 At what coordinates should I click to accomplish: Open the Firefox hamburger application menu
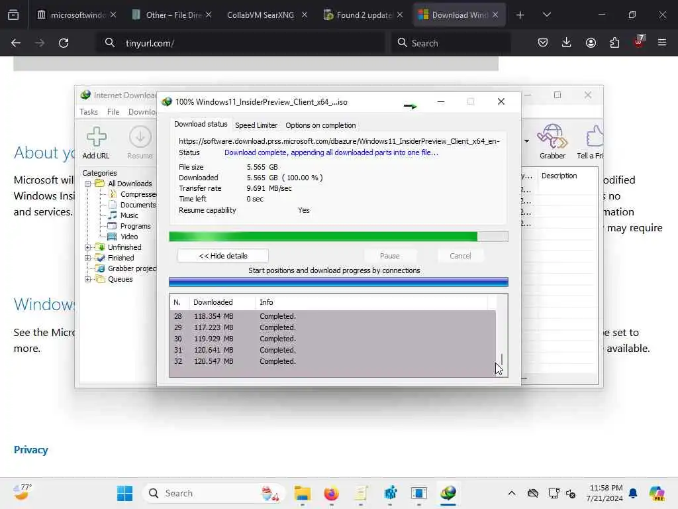662,42
